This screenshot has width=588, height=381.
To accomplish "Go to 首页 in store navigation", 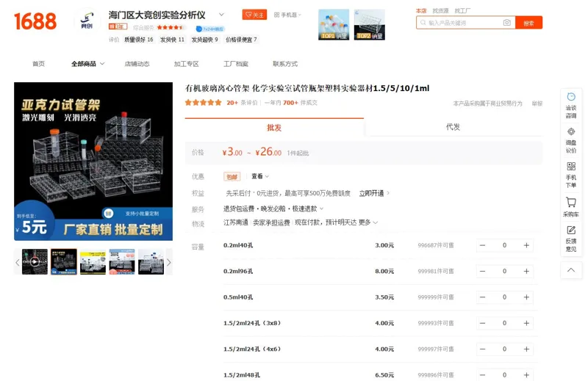I will 38,64.
